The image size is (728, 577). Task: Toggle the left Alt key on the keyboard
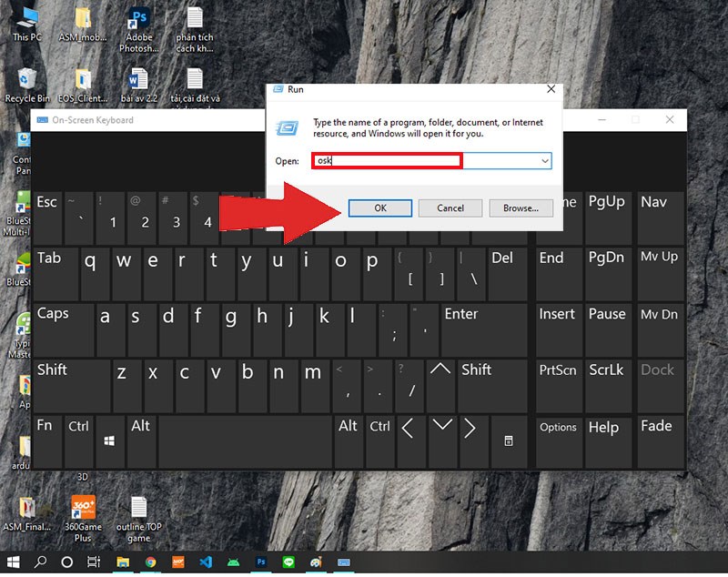[x=141, y=441]
